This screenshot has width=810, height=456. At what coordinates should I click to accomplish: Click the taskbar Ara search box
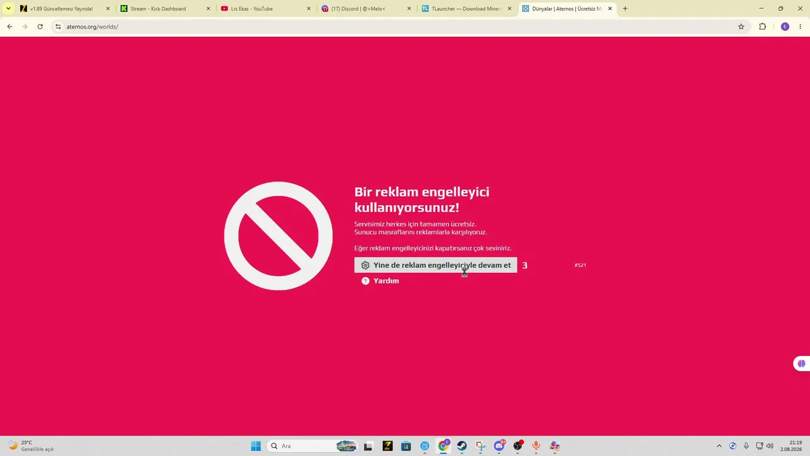[x=313, y=446]
